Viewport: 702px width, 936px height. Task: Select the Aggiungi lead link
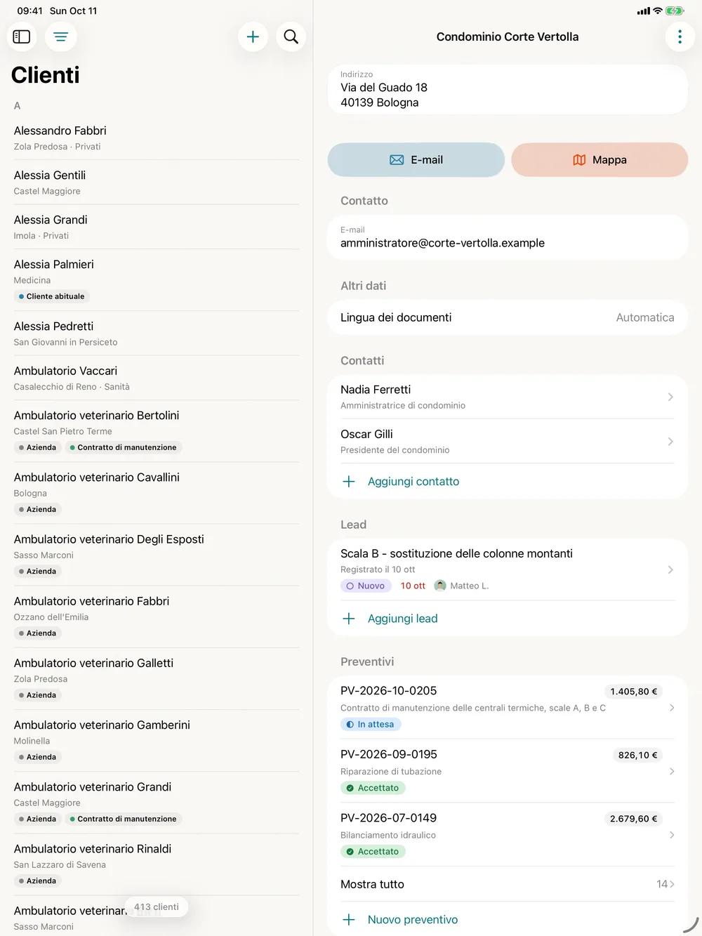403,619
